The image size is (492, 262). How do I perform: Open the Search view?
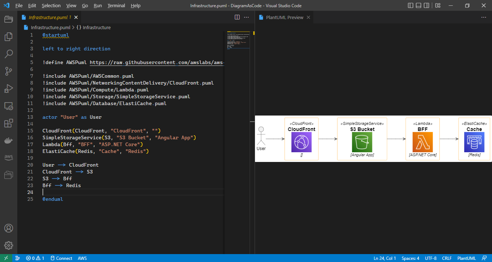click(x=9, y=54)
